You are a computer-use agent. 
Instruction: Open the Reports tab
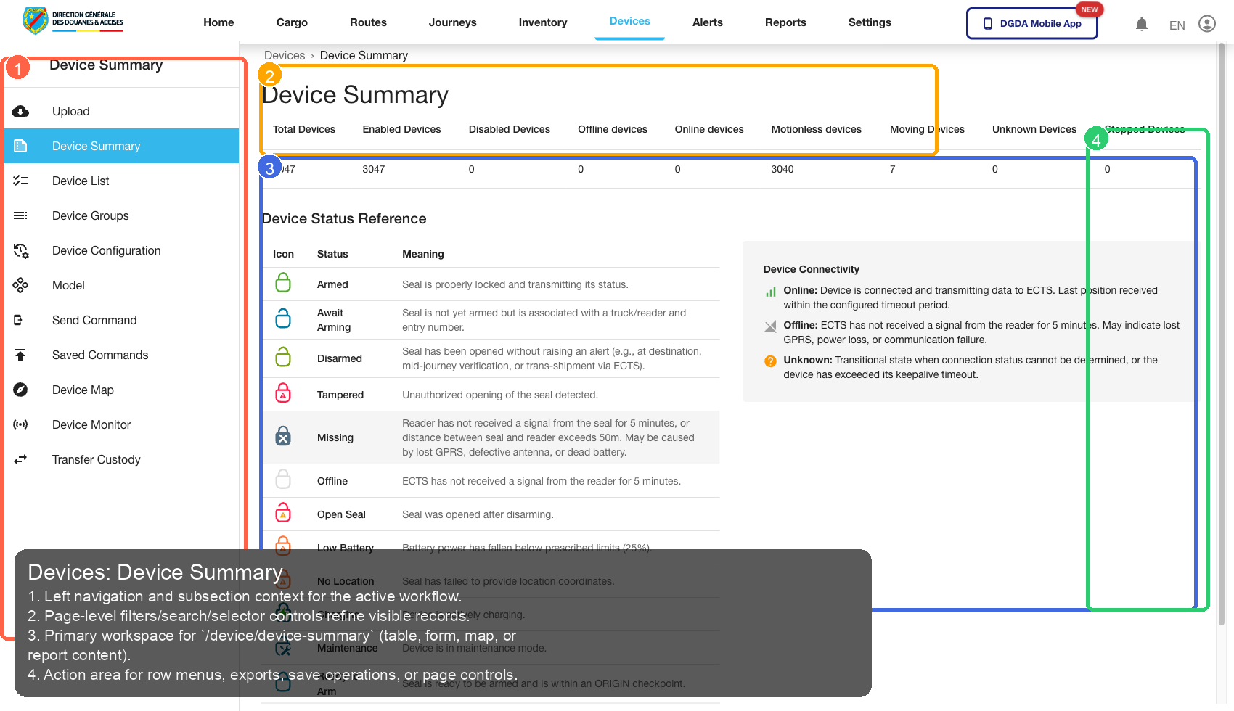coord(785,22)
